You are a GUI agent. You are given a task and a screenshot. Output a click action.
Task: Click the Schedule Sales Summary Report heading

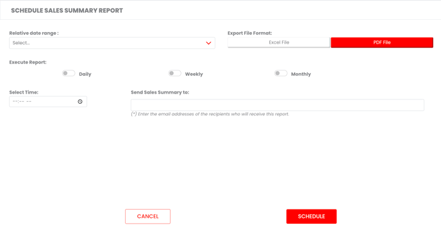tap(67, 10)
